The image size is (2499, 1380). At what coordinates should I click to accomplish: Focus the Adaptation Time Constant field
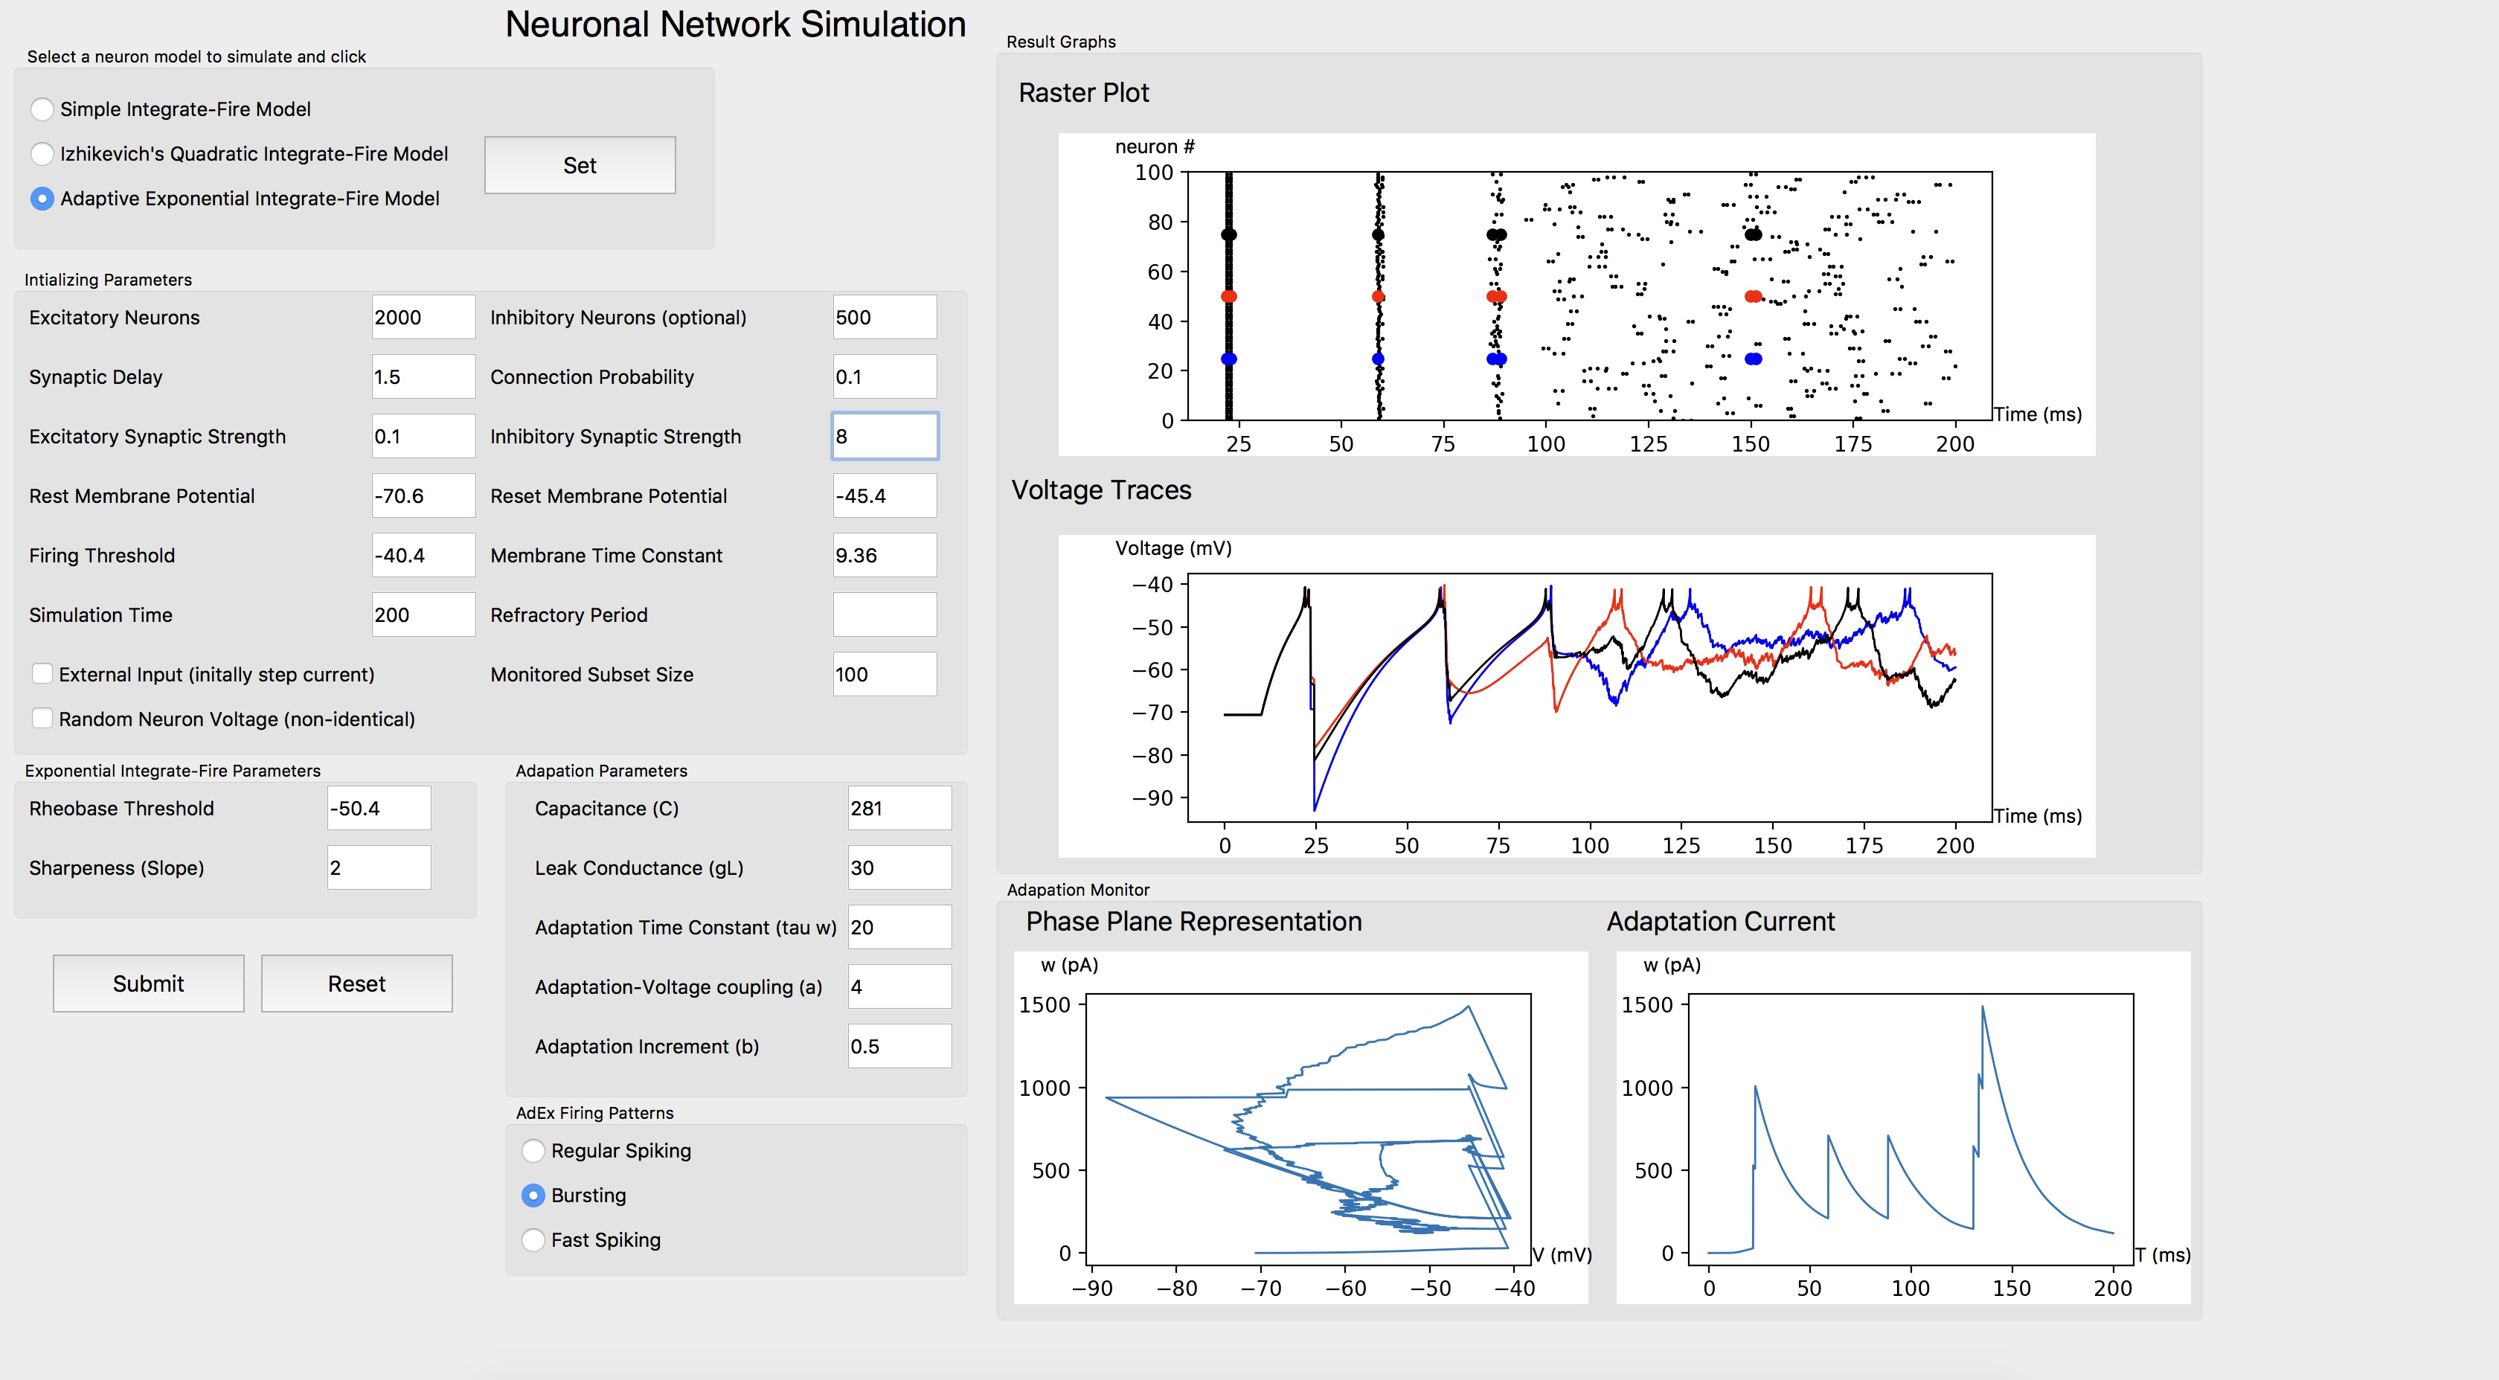(x=899, y=927)
